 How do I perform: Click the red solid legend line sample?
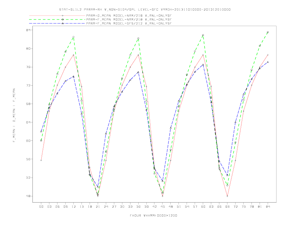click(57, 15)
